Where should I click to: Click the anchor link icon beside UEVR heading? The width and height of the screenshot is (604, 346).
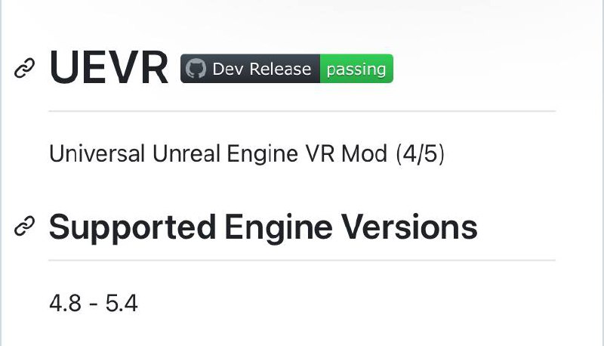pyautogui.click(x=25, y=68)
